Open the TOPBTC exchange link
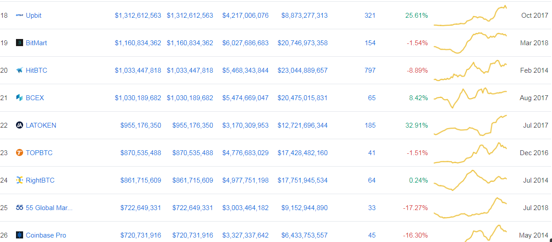The image size is (552, 242). tap(39, 153)
